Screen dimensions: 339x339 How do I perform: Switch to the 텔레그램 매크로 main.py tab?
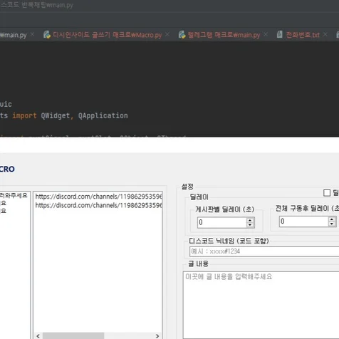pos(224,35)
